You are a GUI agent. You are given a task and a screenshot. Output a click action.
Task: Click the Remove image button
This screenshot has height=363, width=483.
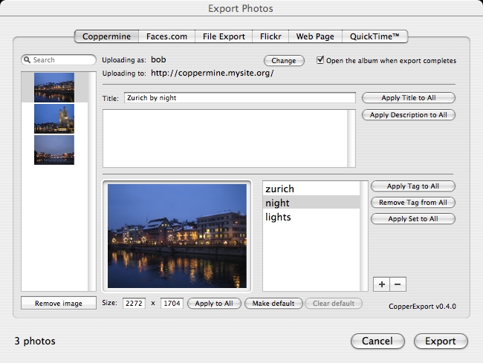[x=58, y=303]
